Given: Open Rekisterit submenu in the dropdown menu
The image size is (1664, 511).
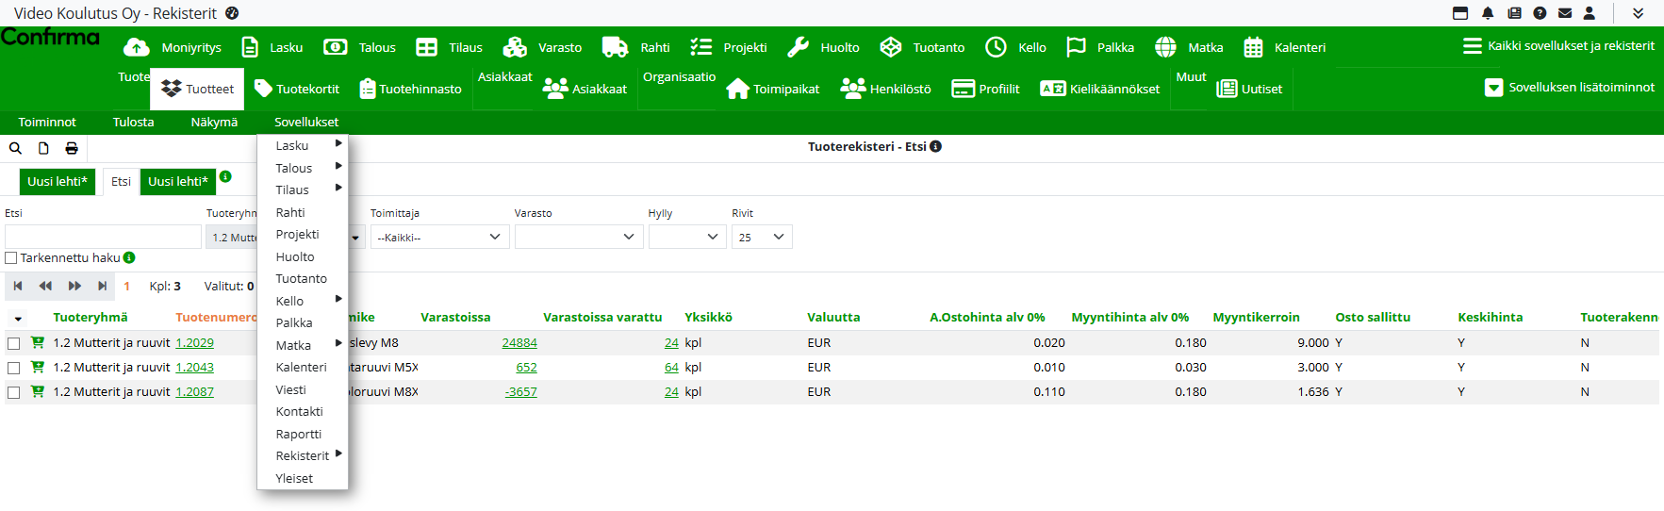Looking at the screenshot, I should [x=303, y=455].
